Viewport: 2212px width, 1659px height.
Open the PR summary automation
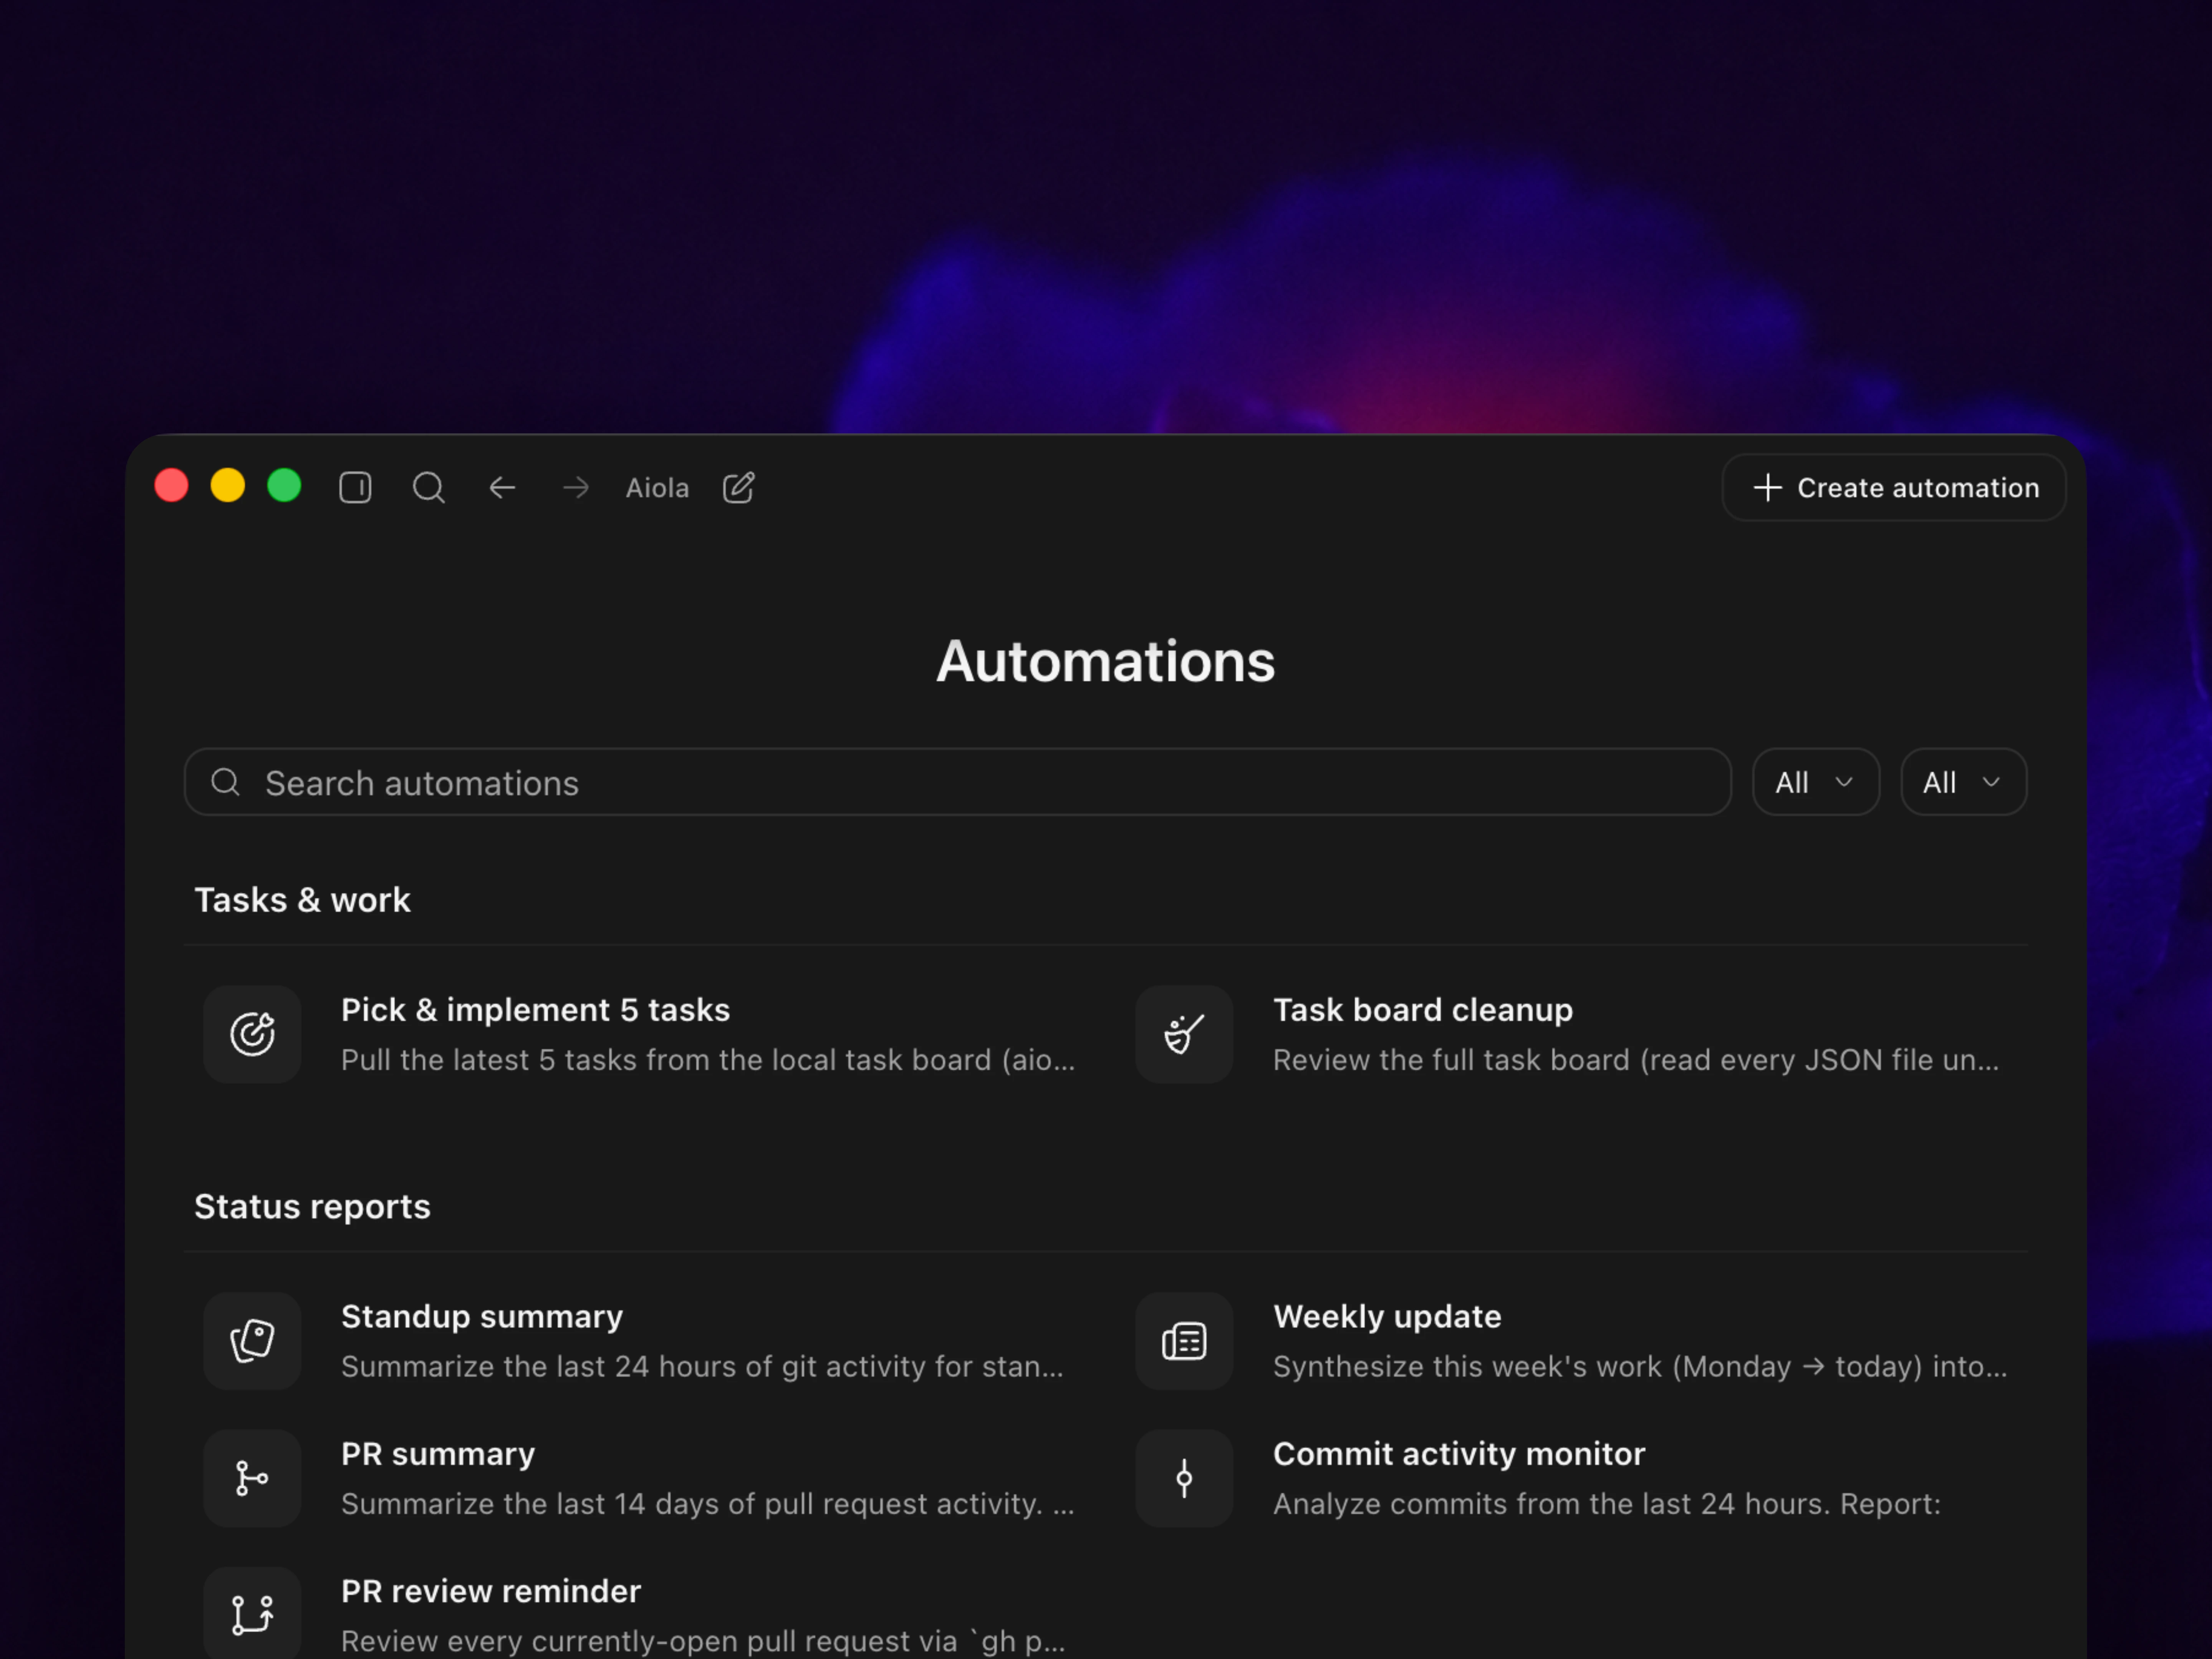click(x=641, y=1478)
